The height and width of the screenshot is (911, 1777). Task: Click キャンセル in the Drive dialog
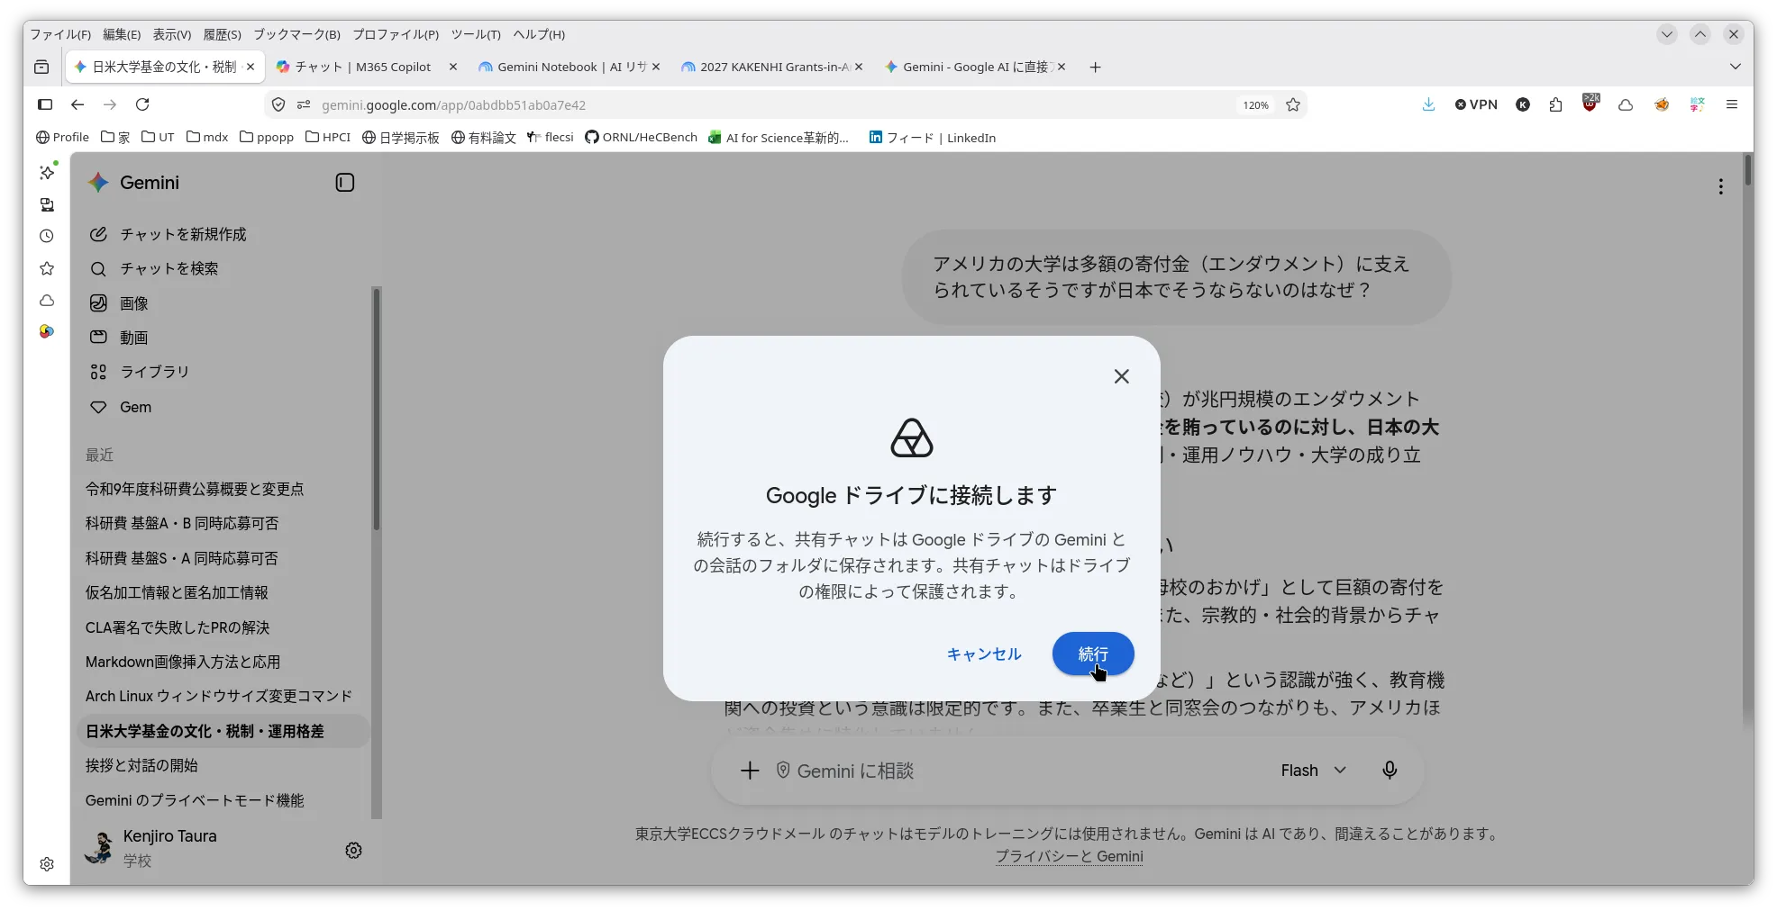(x=984, y=654)
